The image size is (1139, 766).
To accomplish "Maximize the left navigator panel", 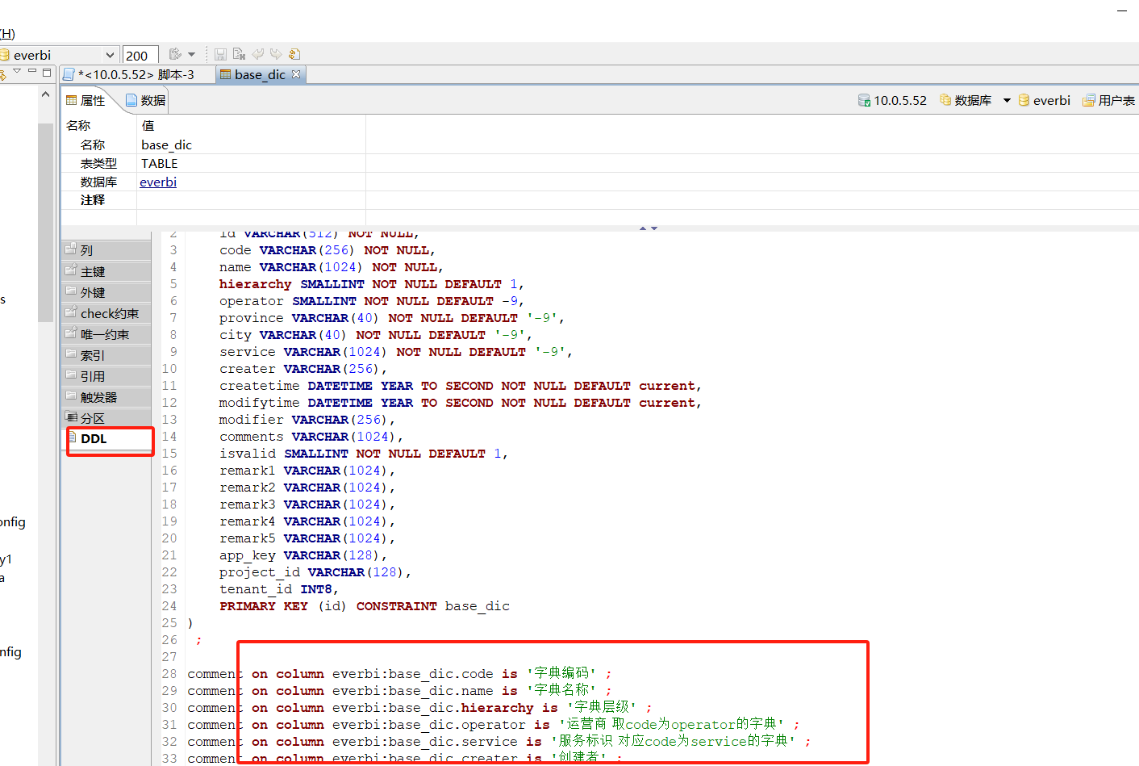I will tap(47, 72).
